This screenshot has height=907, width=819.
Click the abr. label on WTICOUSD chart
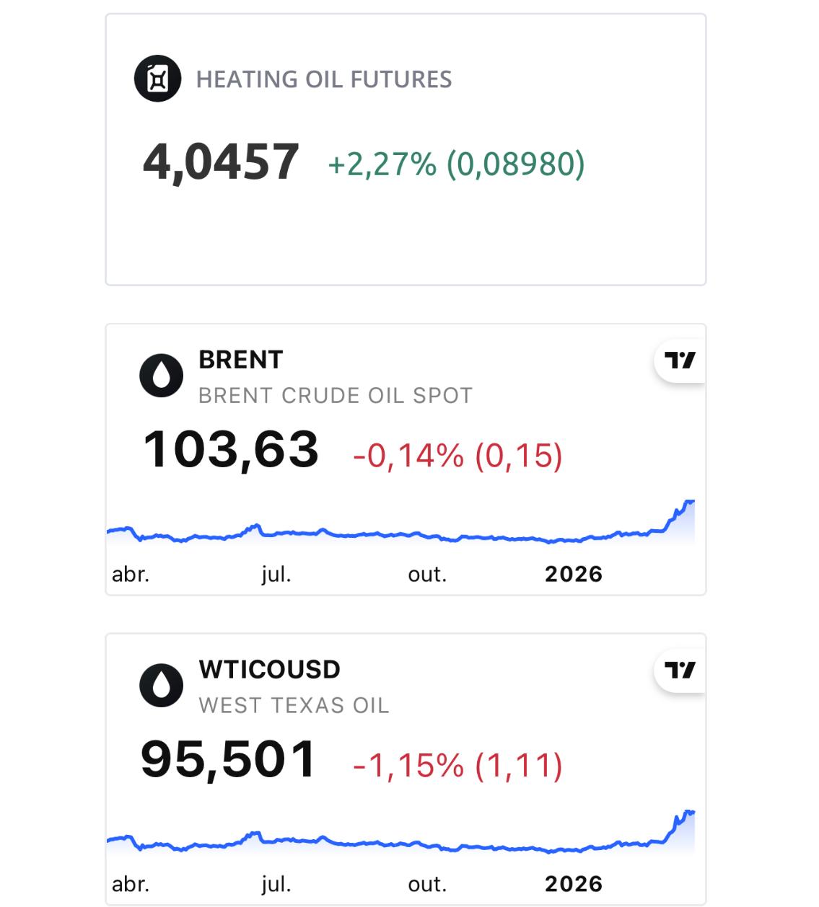(x=131, y=884)
